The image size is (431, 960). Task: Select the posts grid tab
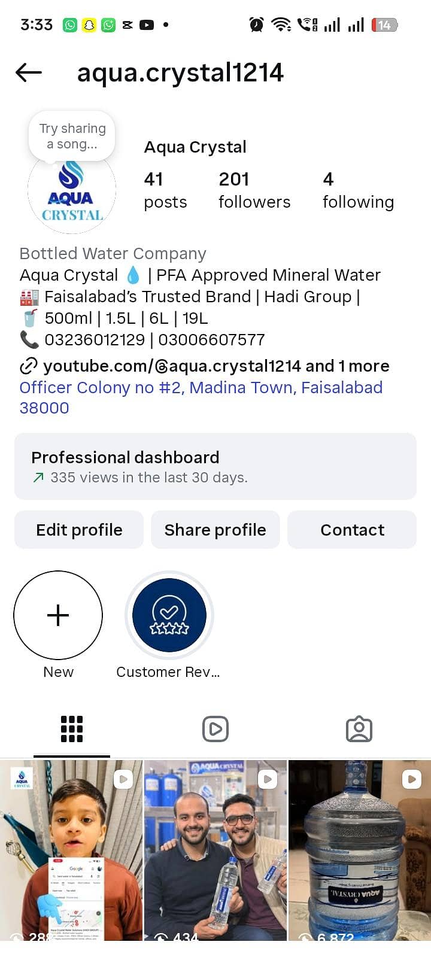(72, 729)
